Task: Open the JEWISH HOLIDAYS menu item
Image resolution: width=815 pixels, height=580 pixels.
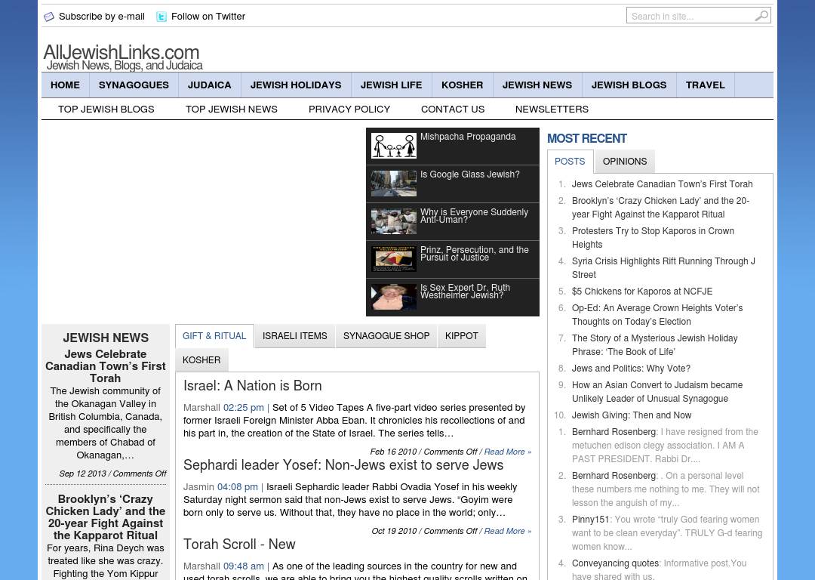Action: pos(296,85)
